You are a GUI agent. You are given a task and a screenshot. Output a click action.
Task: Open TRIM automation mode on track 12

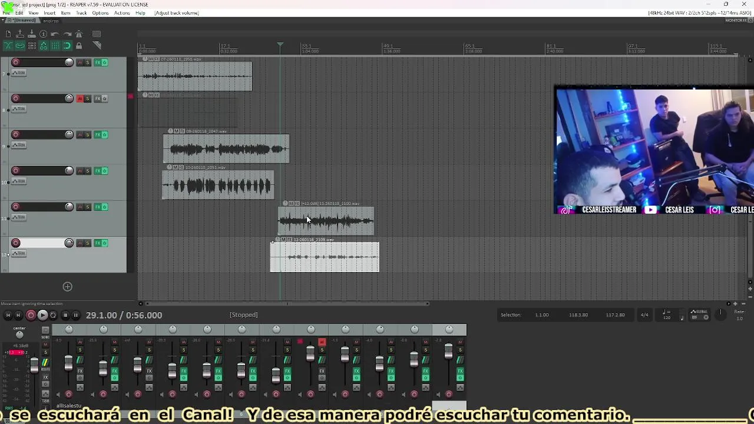[19, 253]
